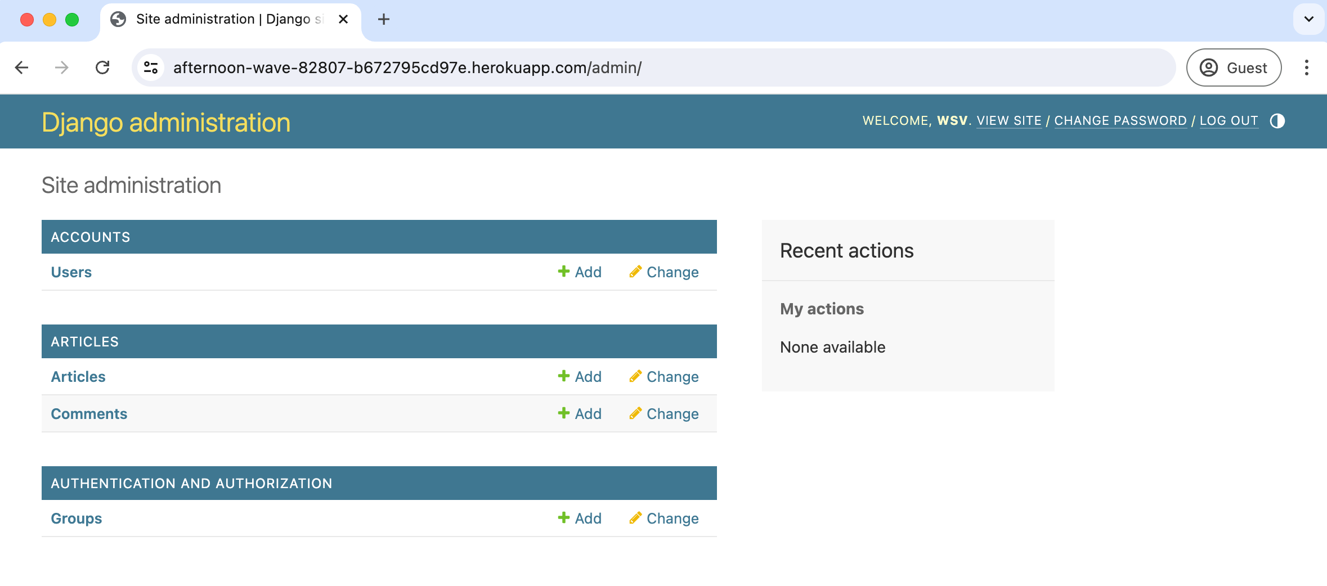Open the Groups model link
The width and height of the screenshot is (1327, 586).
pos(77,519)
